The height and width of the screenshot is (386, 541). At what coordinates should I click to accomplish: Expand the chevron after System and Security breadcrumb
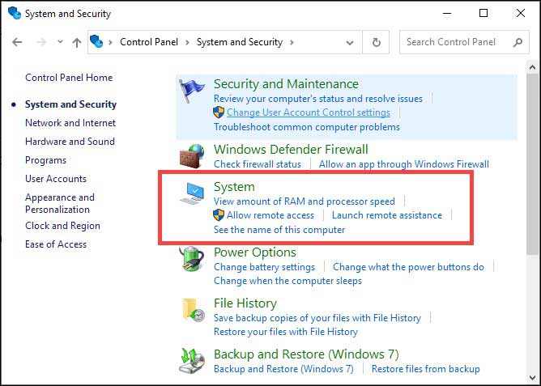click(x=292, y=42)
